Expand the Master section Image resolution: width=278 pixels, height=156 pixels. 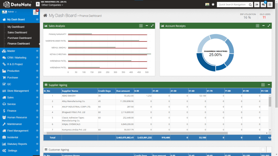tap(37, 51)
